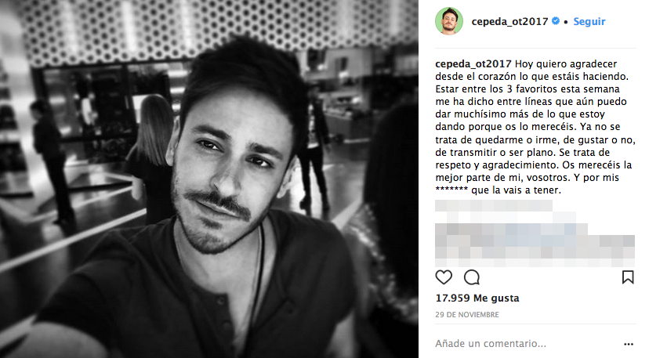The width and height of the screenshot is (649, 358).
Task: Select the lower blurred comment block
Action: tap(535, 244)
